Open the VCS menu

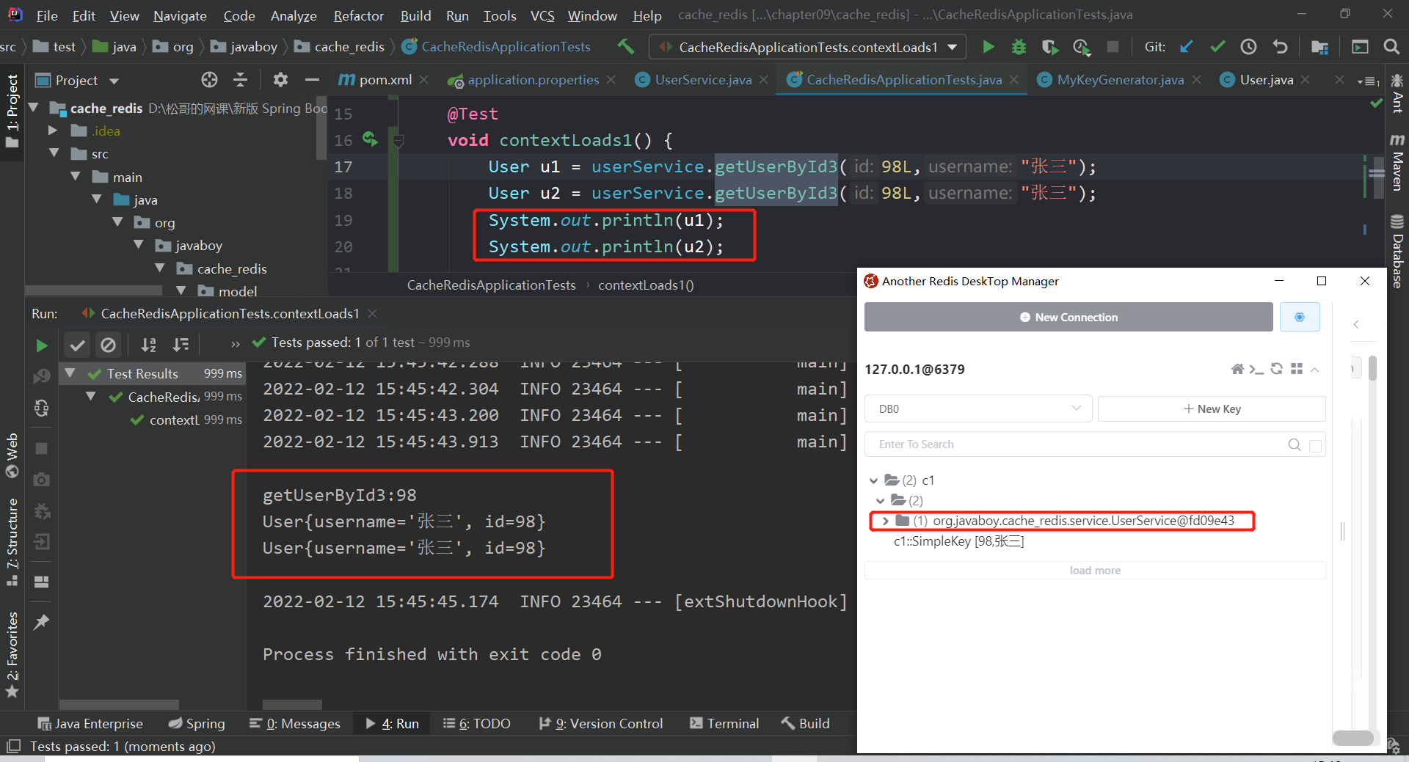[x=542, y=15]
